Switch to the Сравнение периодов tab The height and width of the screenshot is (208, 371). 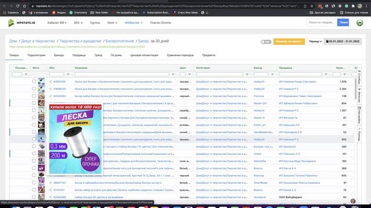[x=180, y=55]
